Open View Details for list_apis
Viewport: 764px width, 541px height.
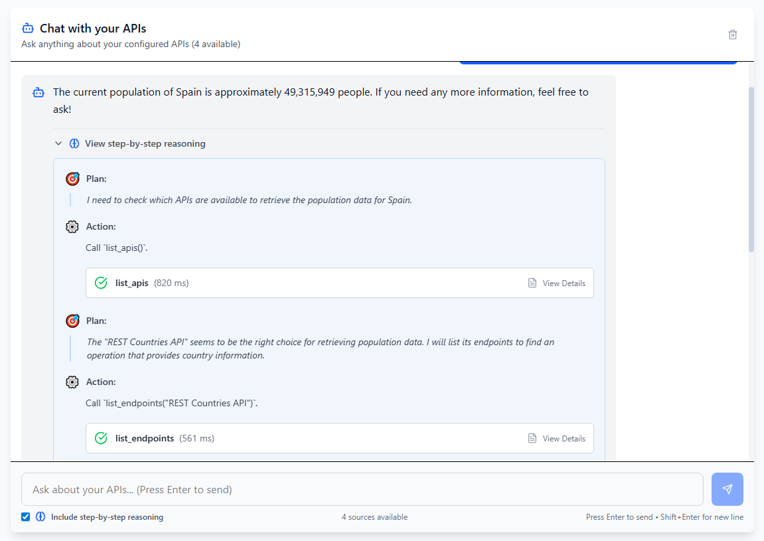point(557,283)
